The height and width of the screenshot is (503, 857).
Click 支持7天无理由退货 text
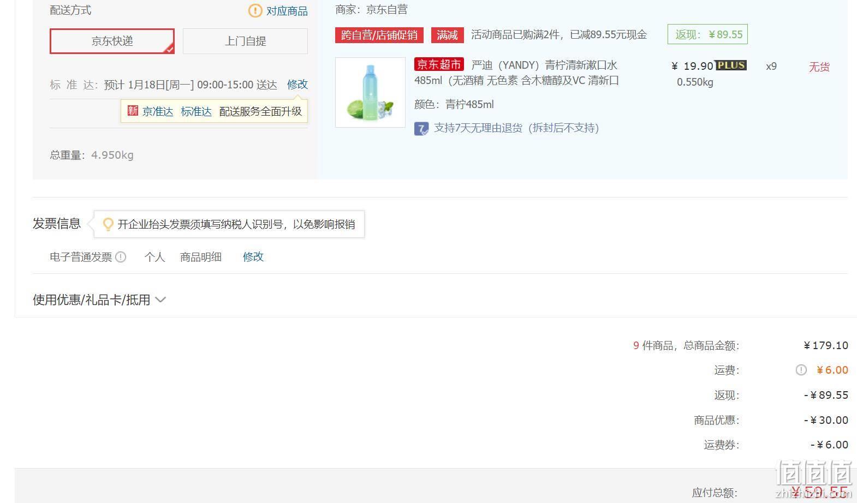516,128
